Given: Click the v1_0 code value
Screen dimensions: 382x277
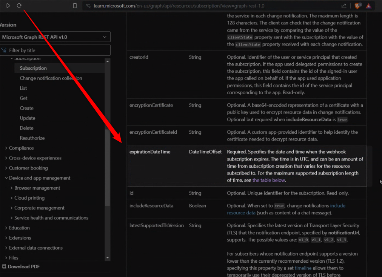Looking at the screenshot, I should coord(303,240).
